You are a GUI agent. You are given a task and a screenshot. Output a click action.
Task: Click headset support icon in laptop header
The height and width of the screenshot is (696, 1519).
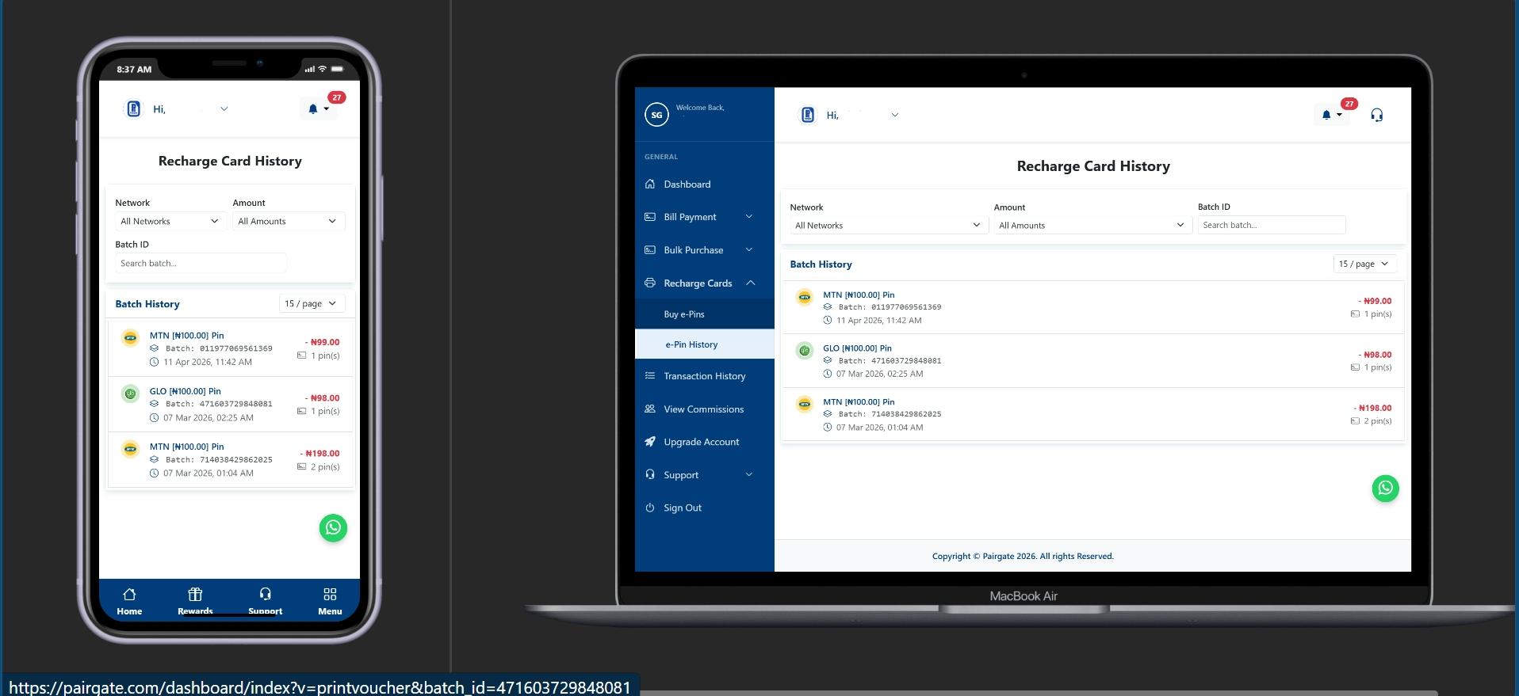[x=1377, y=115]
